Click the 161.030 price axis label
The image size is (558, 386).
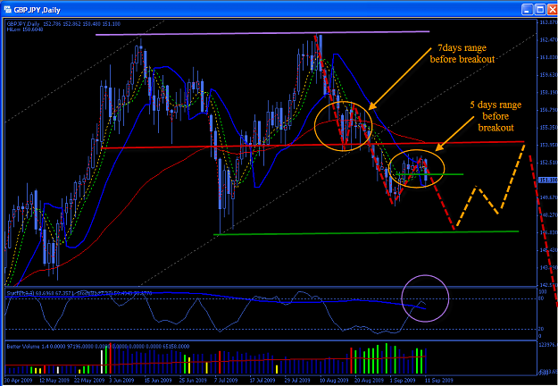[x=548, y=57]
